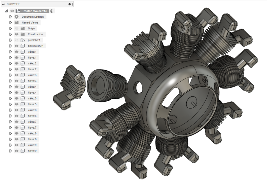267x181 pixels.
Task: Collapse the BROWSER panel with the double-arrow icon
Action: (x=3, y=4)
